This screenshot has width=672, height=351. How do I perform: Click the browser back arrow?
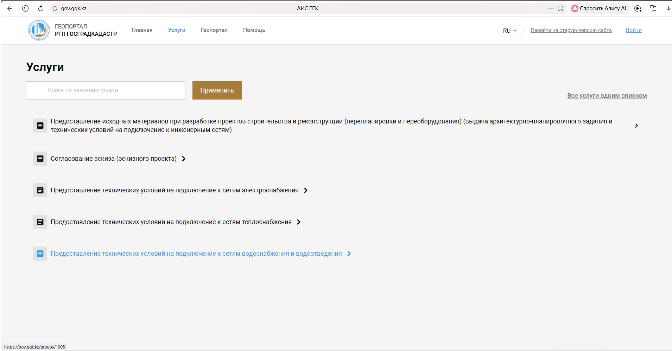(10, 8)
